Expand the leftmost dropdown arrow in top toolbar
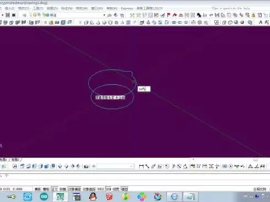This screenshot has width=270, height=202. (2, 15)
